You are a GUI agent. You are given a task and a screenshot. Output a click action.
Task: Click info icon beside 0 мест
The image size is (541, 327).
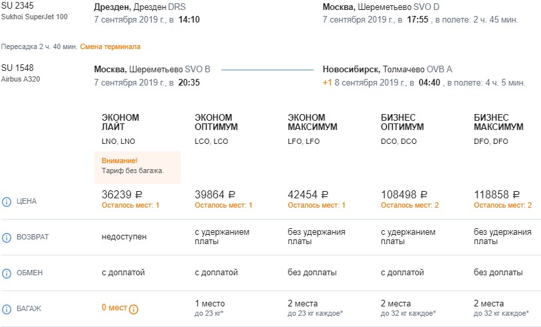[134, 309]
